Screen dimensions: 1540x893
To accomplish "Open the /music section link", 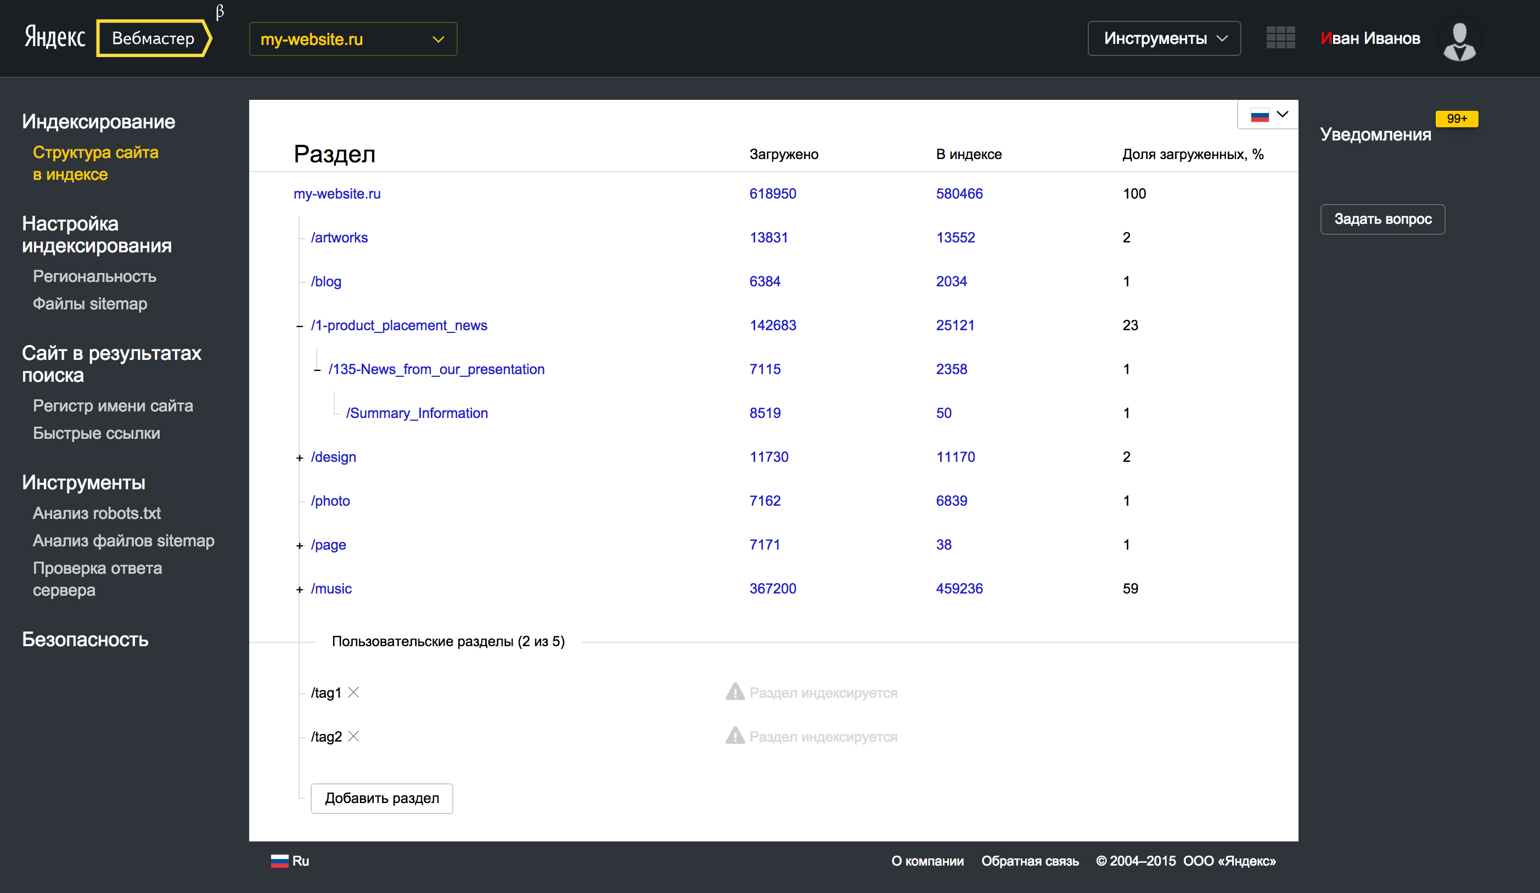I will pos(331,589).
